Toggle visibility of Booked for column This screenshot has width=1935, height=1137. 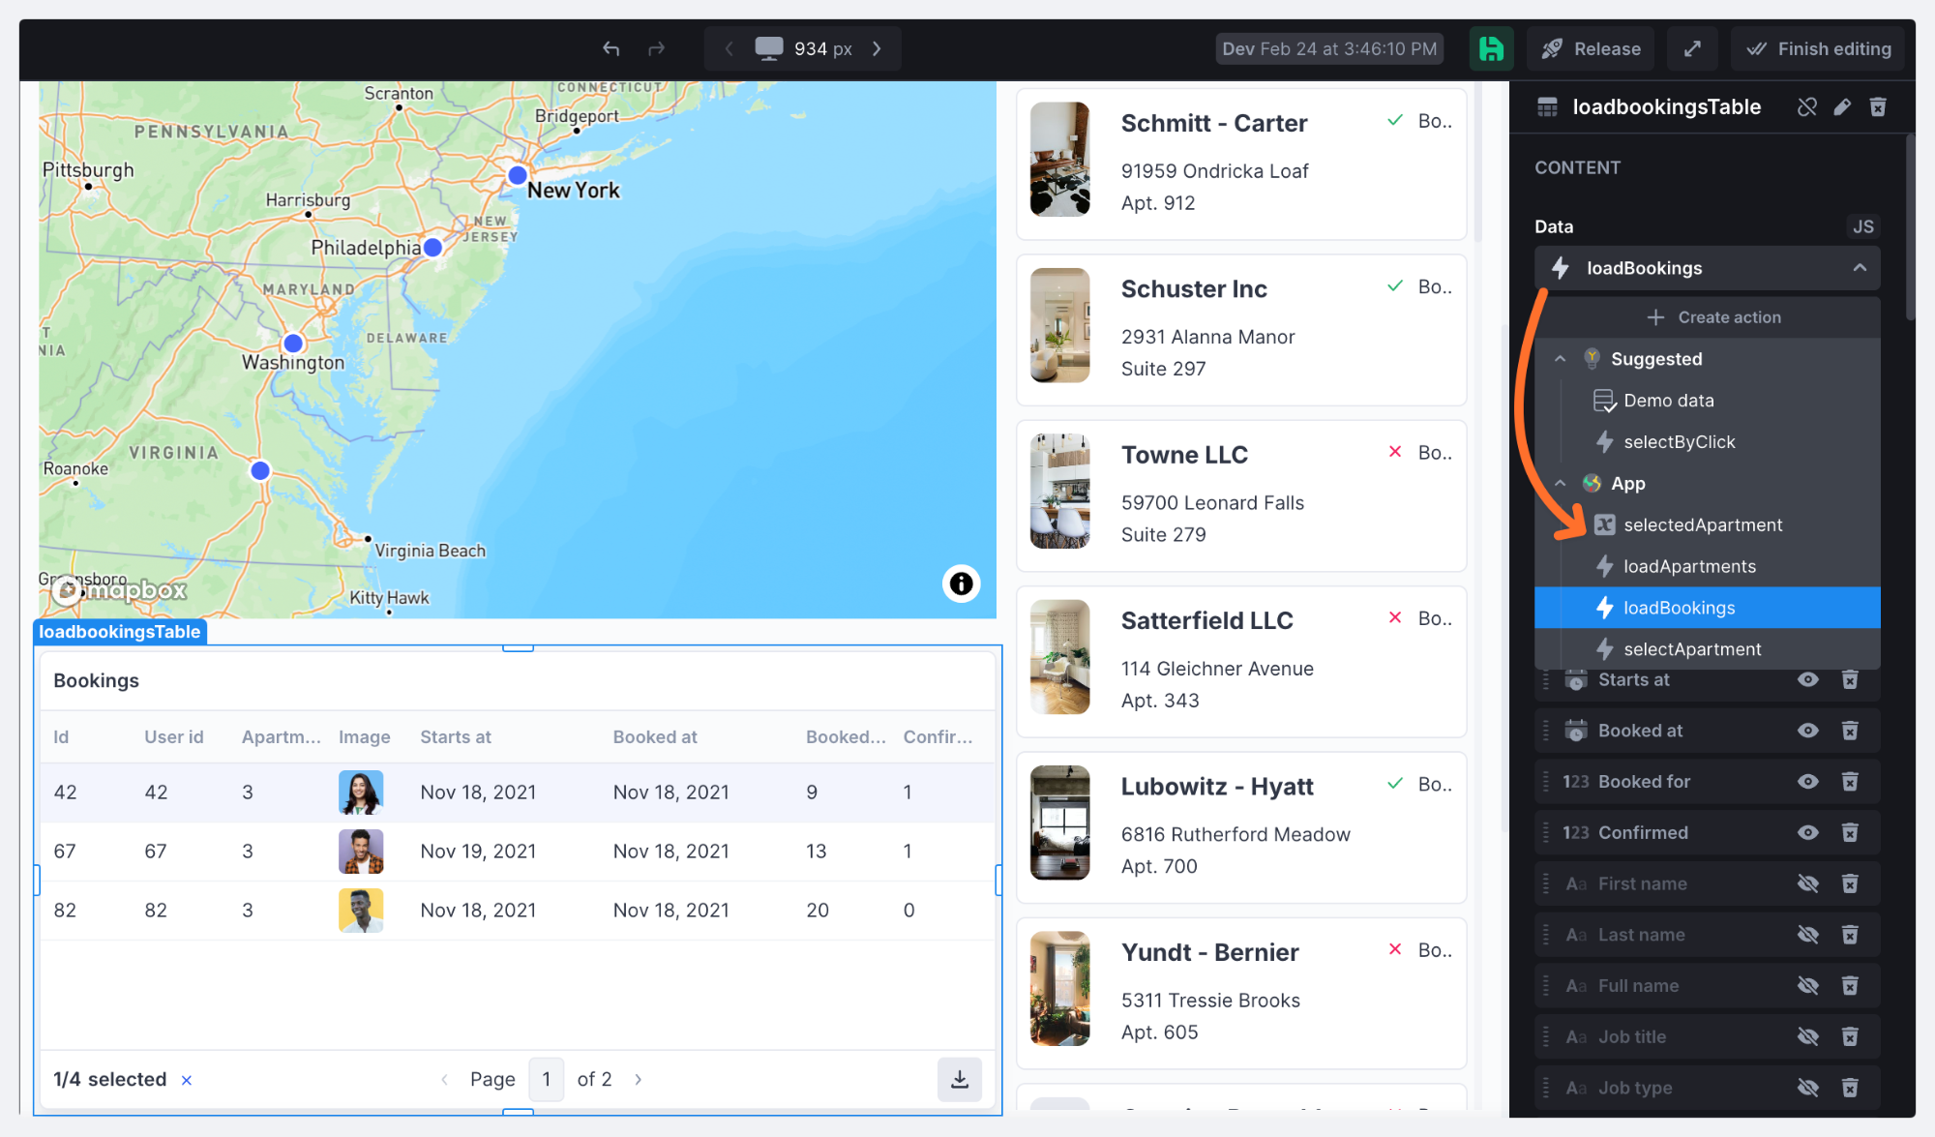[1807, 782]
